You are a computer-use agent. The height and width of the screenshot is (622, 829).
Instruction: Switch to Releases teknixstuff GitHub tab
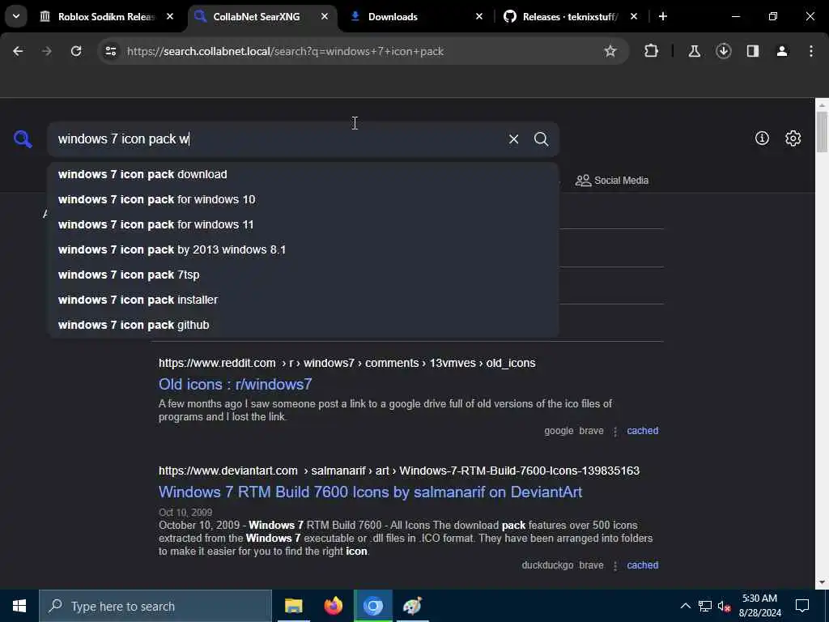570,16
